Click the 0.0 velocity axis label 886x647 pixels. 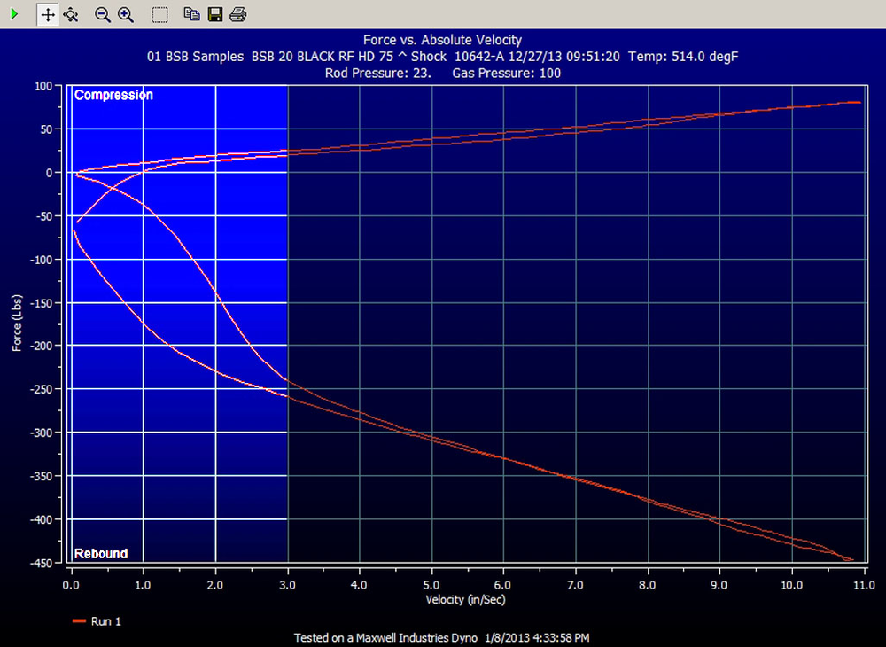(x=71, y=586)
